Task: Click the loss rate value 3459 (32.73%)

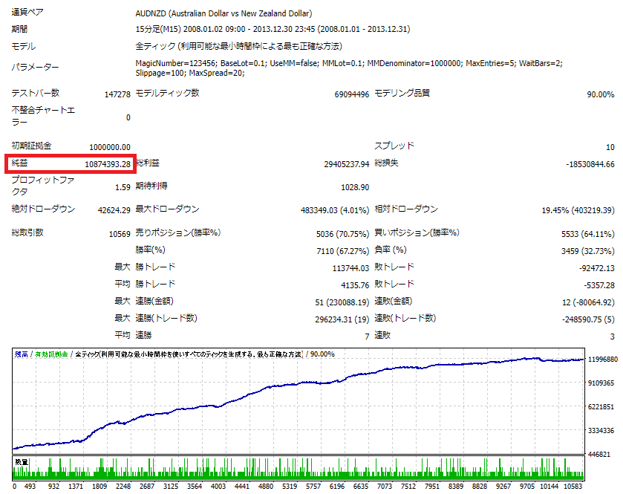Action: [587, 251]
